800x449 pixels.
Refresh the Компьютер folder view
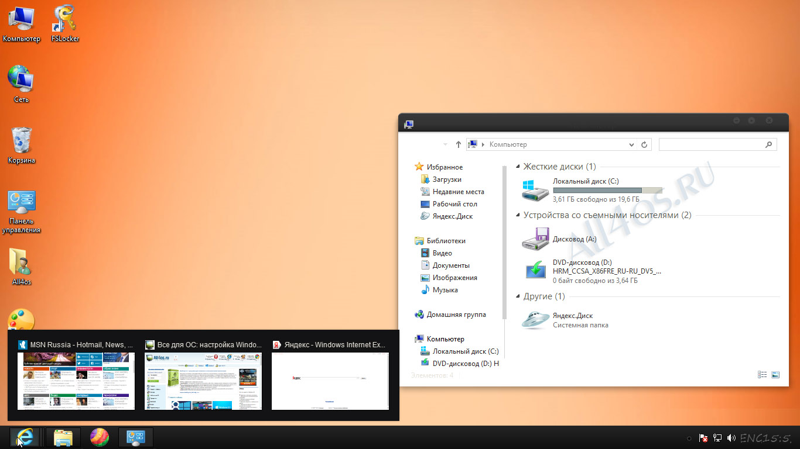click(644, 144)
